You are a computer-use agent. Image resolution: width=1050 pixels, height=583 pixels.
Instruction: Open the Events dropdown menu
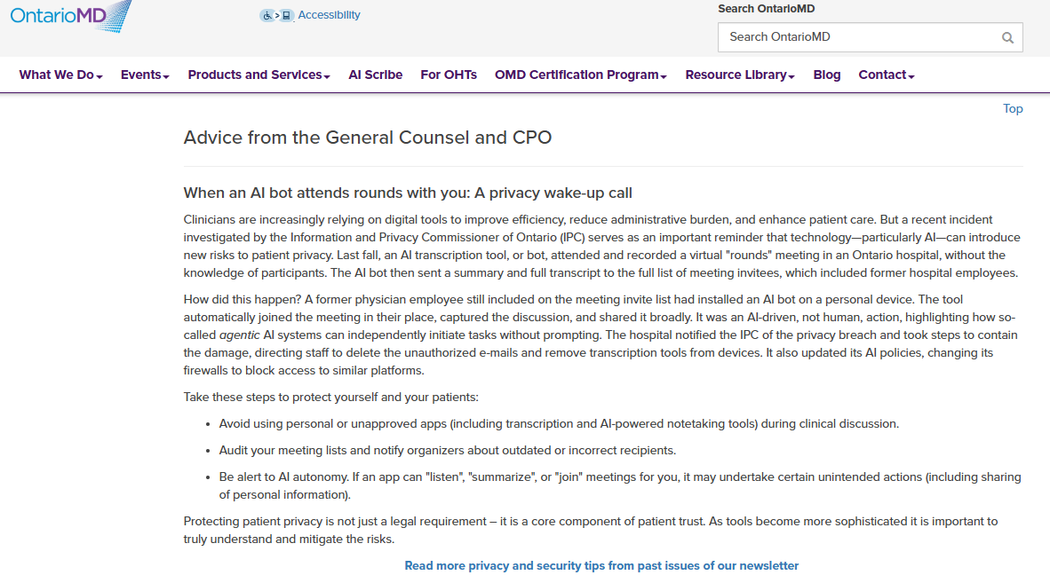coord(145,75)
